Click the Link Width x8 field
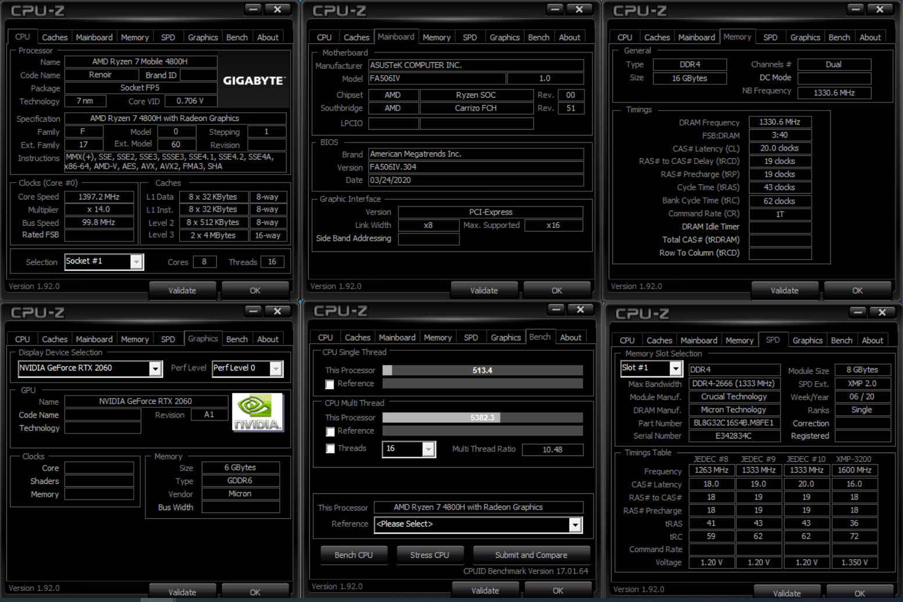The image size is (903, 602). 429,226
